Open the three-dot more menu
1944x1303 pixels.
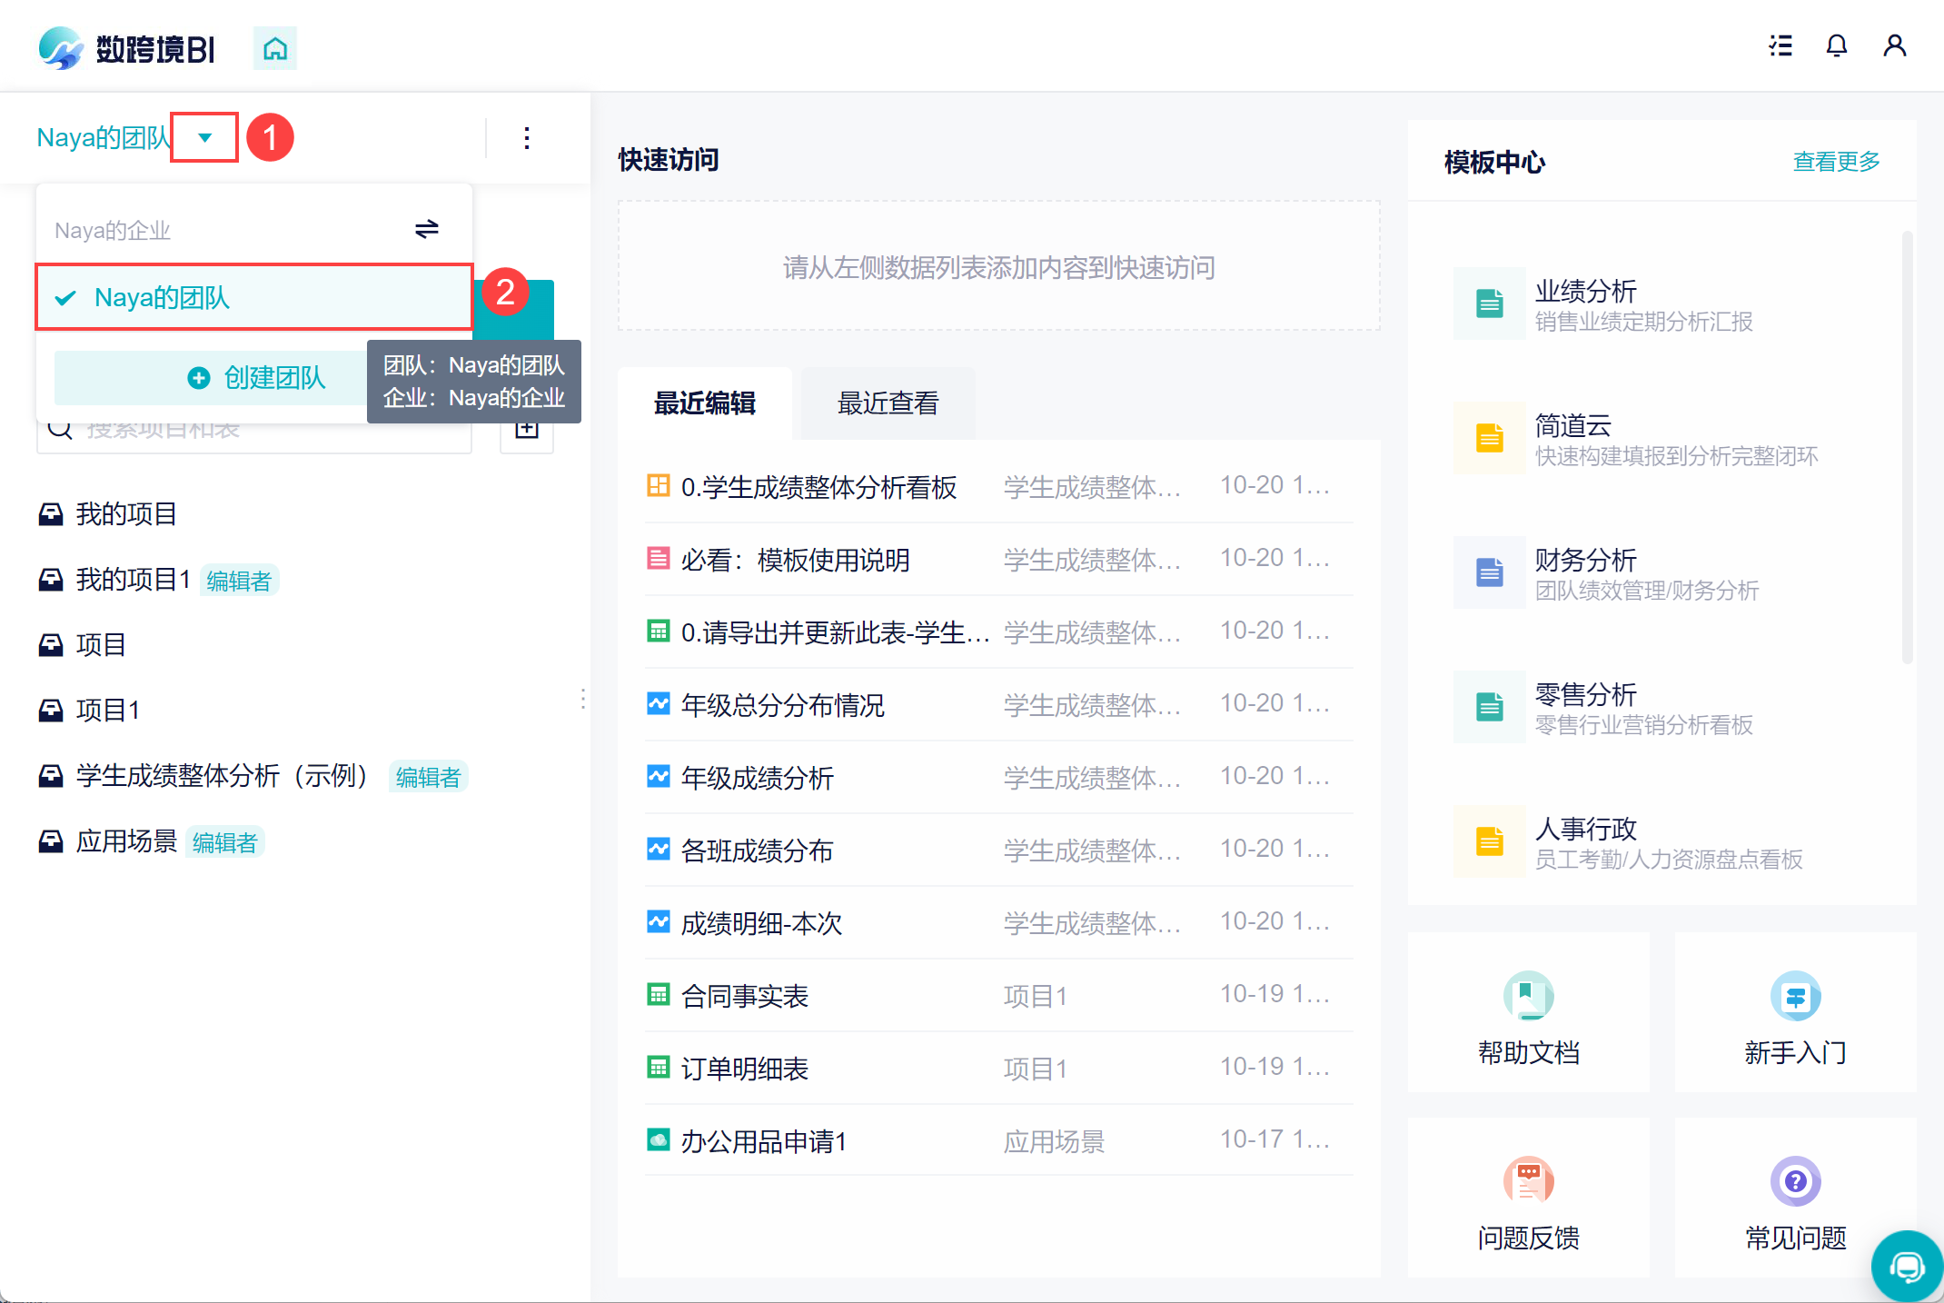click(526, 138)
